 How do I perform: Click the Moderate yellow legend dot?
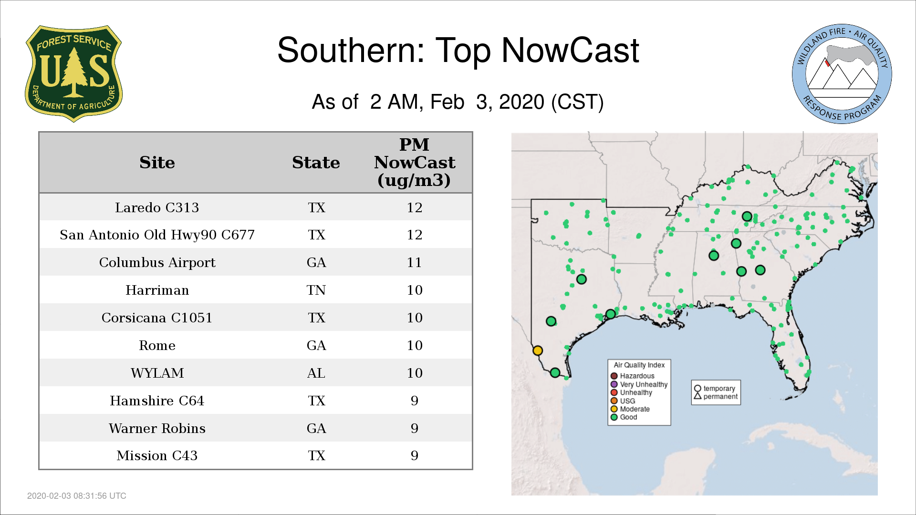click(x=614, y=409)
